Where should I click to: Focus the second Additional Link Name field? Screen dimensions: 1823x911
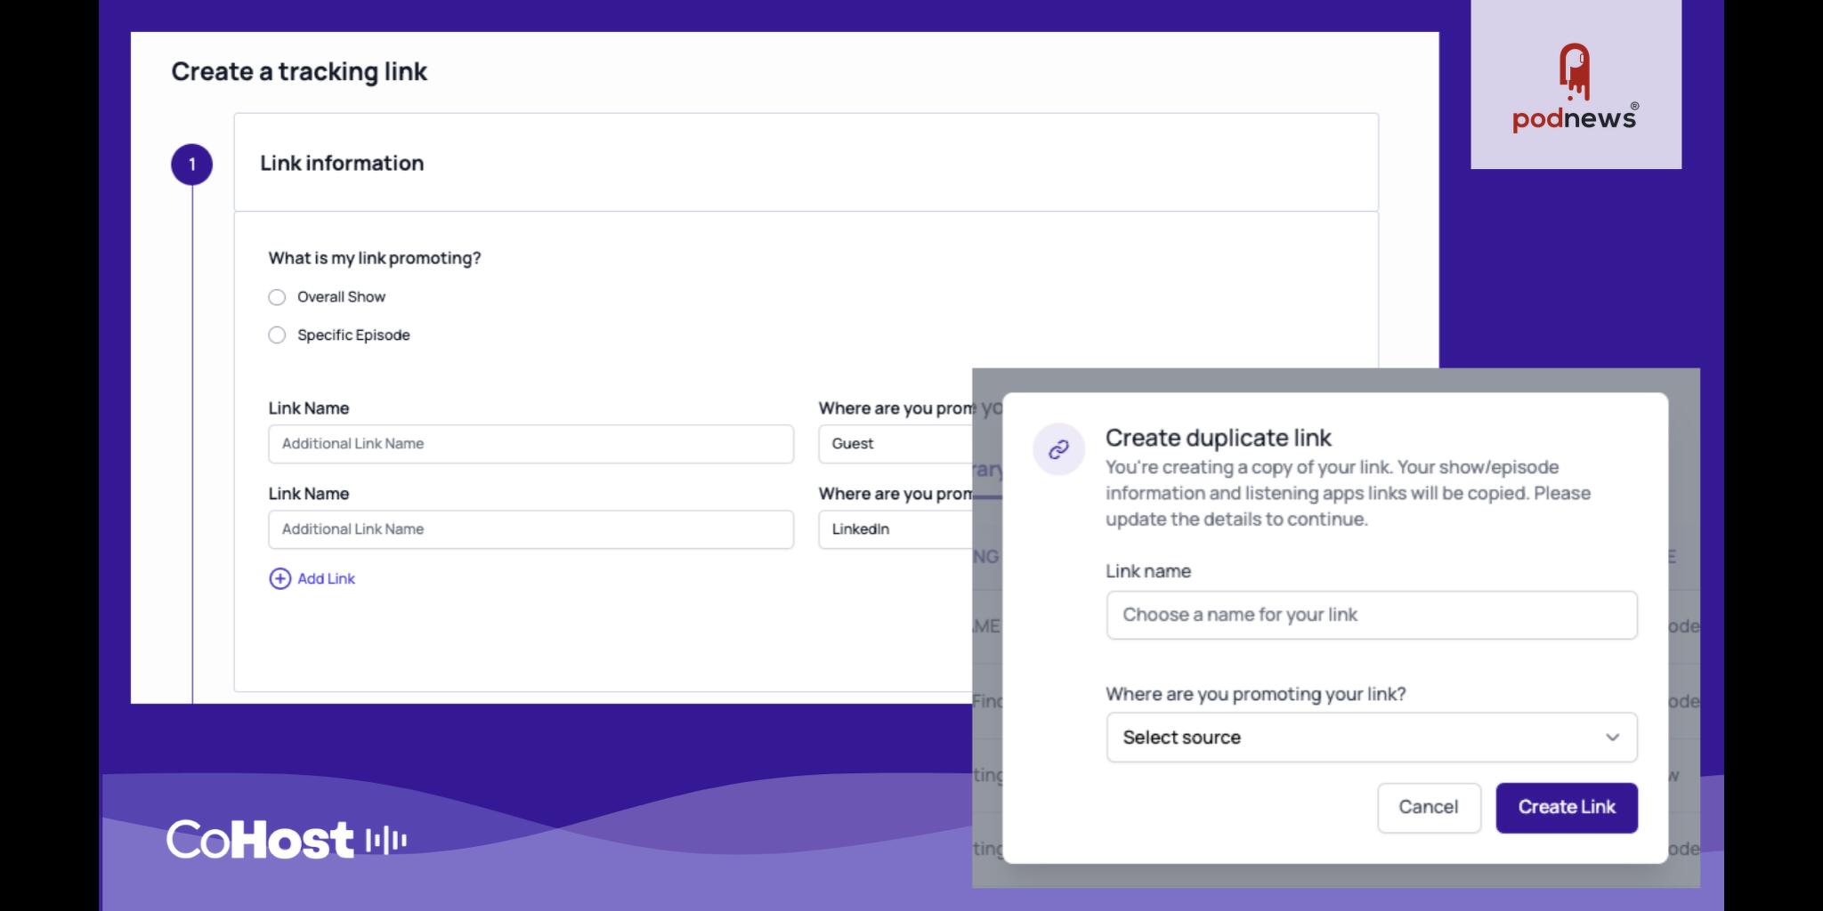531,529
